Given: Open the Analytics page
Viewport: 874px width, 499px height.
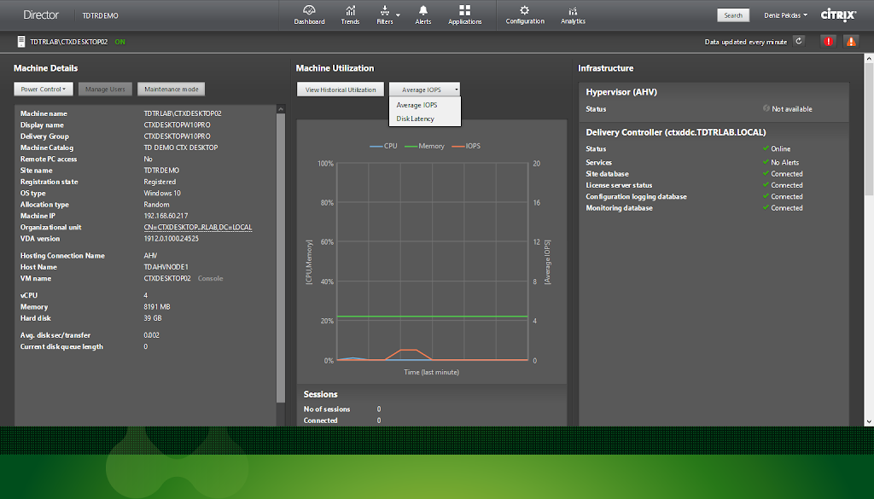Looking at the screenshot, I should [x=573, y=15].
